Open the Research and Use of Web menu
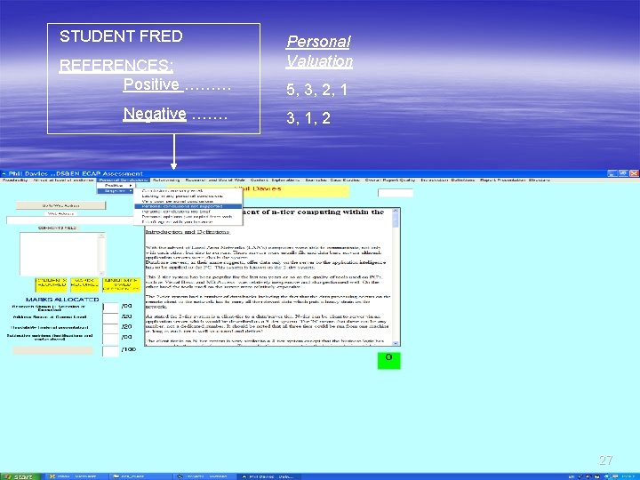640x480 pixels. tap(215, 180)
